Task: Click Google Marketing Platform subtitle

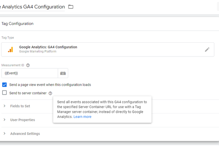Action: pyautogui.click(x=38, y=51)
